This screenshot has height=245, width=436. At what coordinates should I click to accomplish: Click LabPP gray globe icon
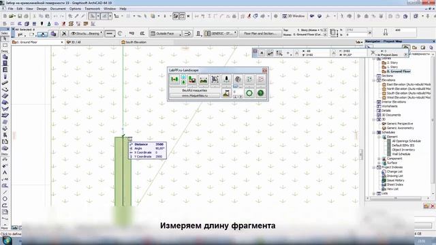[238, 80]
